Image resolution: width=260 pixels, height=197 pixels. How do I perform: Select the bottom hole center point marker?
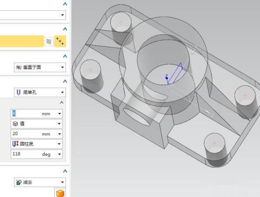tap(214, 143)
